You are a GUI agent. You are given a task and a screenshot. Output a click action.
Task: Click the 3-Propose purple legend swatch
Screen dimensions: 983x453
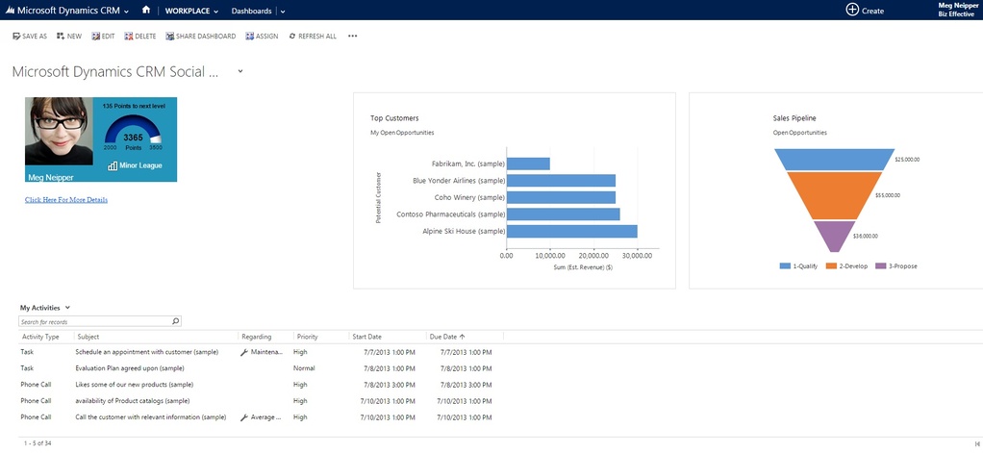(x=880, y=266)
